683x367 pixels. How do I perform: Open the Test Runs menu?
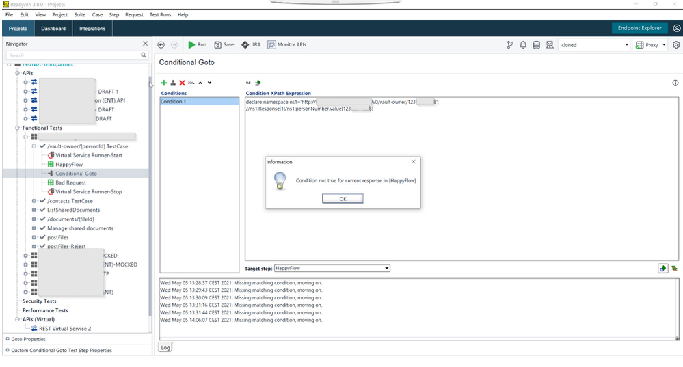pyautogui.click(x=160, y=14)
